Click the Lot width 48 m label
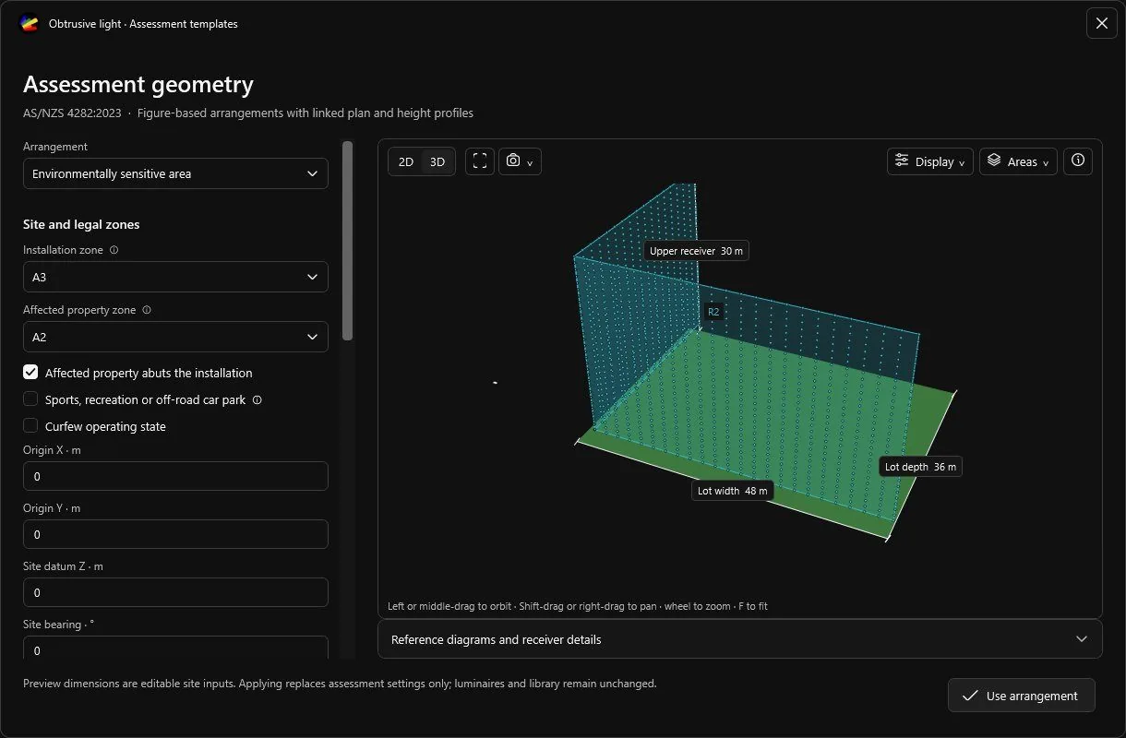 click(x=733, y=491)
